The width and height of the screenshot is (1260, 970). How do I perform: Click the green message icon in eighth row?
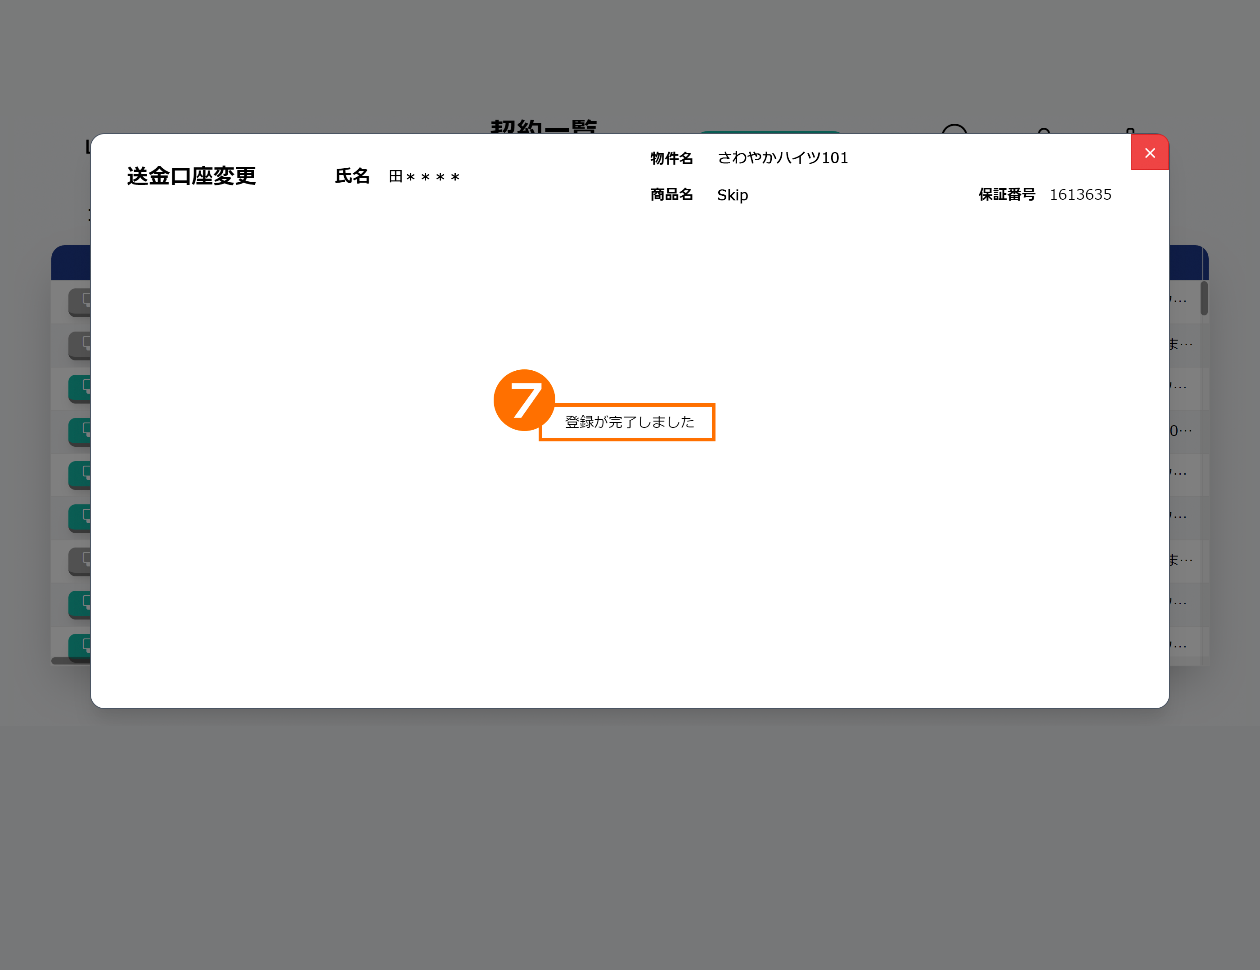click(x=80, y=604)
